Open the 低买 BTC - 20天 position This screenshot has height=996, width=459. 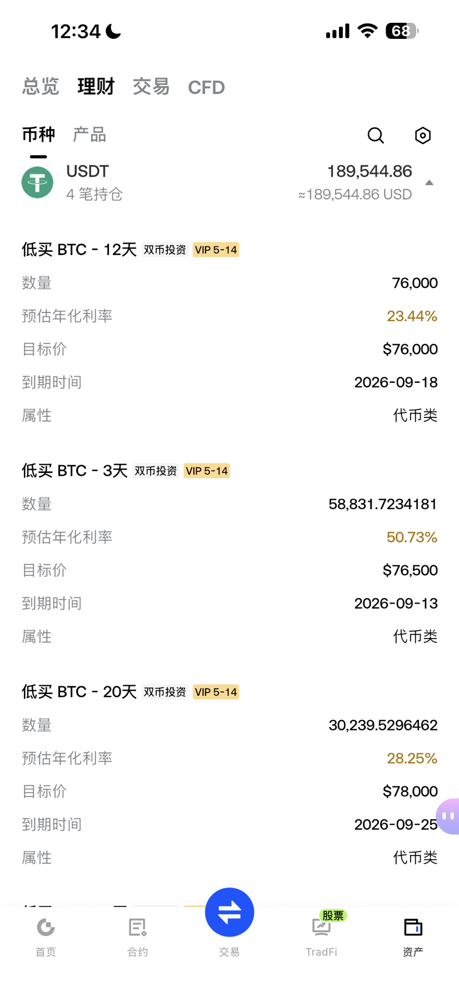79,692
